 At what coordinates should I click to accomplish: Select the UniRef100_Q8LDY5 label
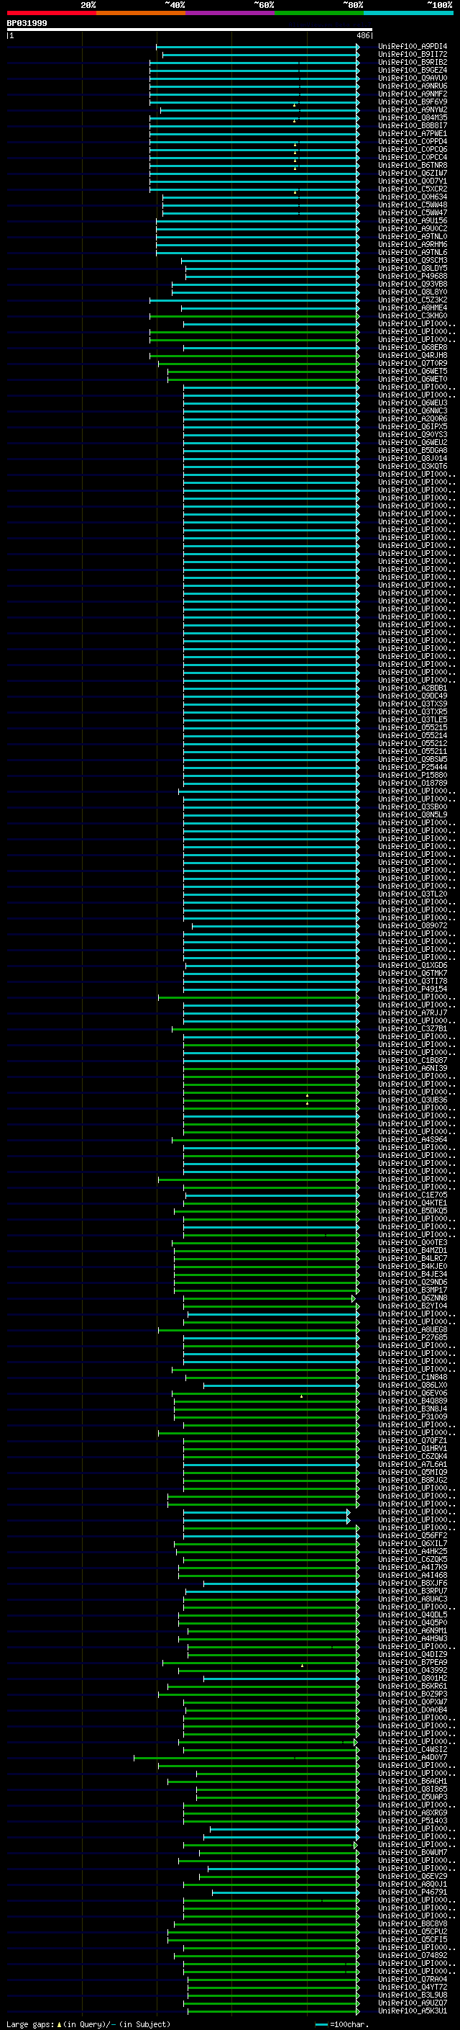click(413, 268)
